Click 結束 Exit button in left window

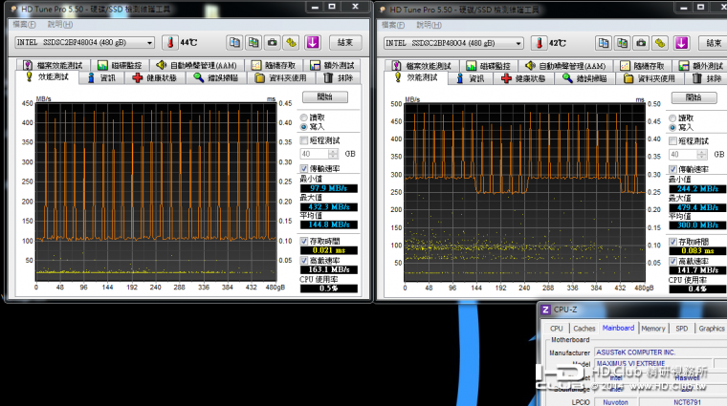(344, 43)
